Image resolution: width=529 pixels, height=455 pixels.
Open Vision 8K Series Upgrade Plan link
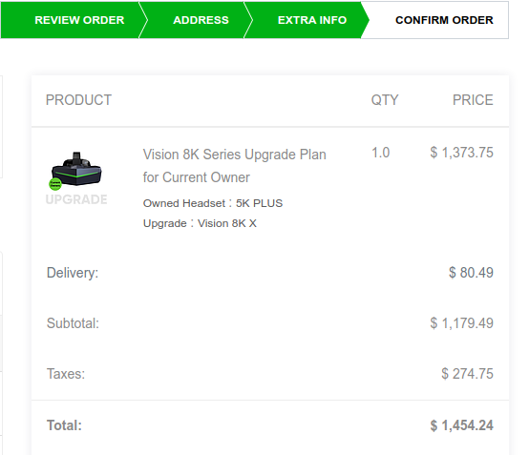pos(235,166)
